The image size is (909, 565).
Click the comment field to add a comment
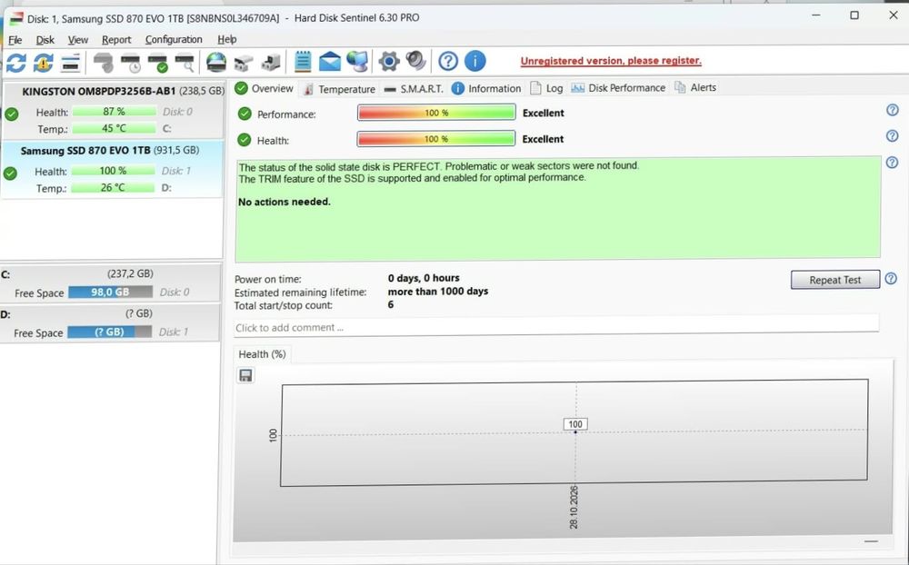tap(556, 327)
